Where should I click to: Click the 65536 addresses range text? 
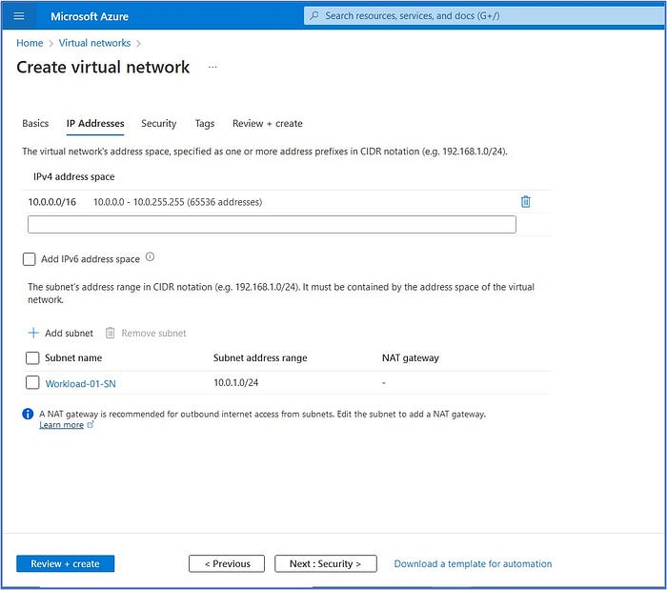[x=178, y=202]
